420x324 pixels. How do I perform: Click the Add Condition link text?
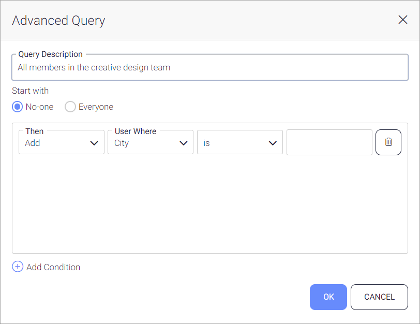coord(53,267)
